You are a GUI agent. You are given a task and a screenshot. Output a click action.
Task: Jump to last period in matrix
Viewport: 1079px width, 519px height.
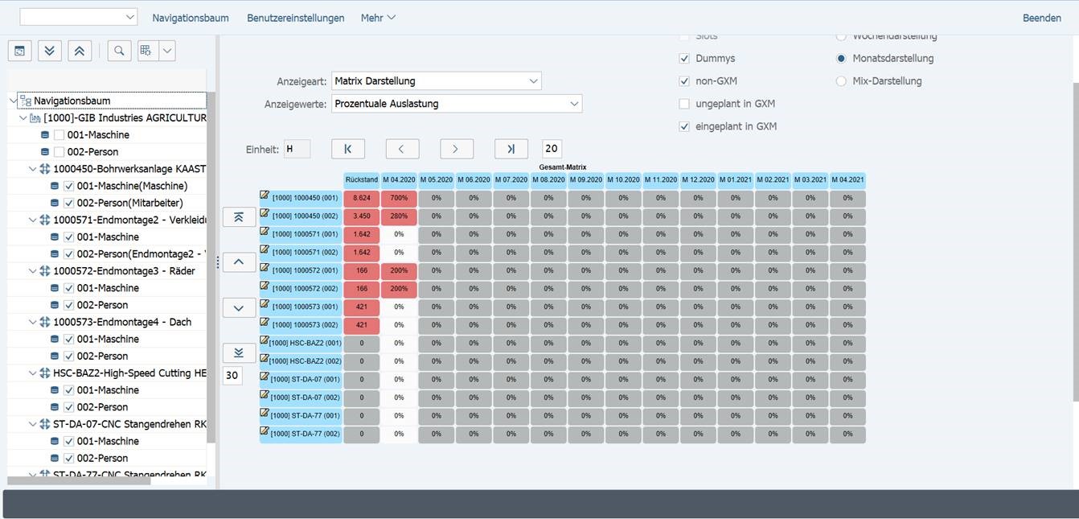click(511, 149)
